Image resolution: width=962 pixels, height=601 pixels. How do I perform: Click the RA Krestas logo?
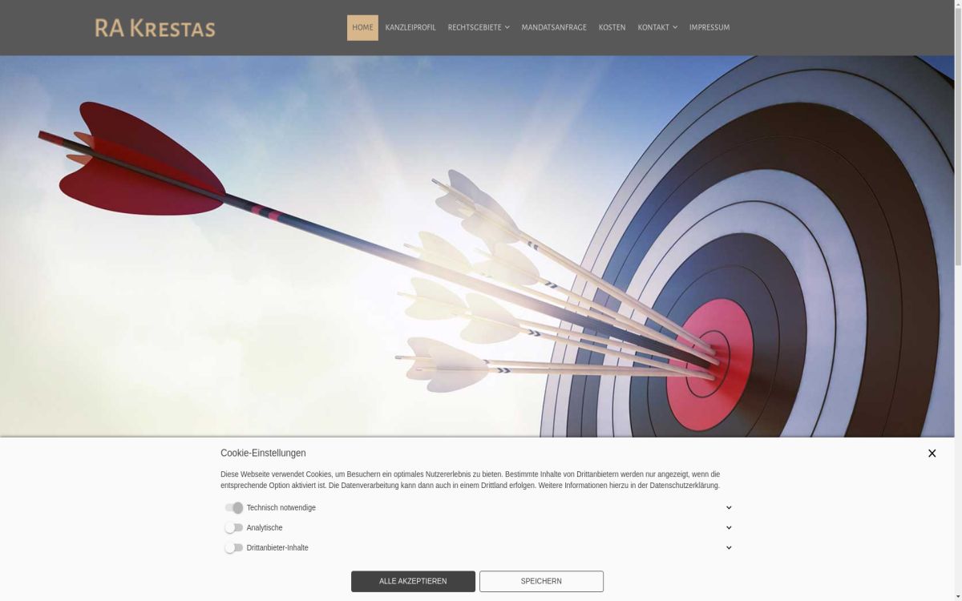coord(155,27)
